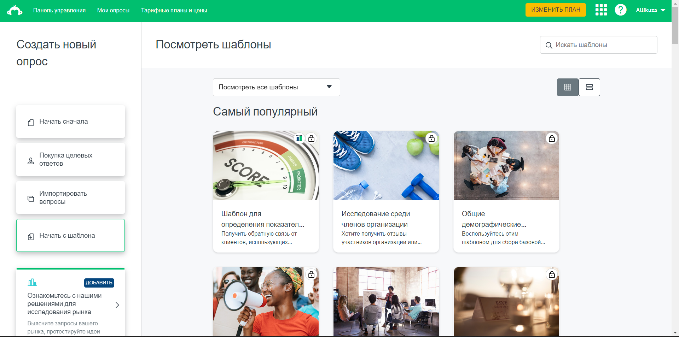Screen dimensions: 679x337
Task: Open the Allikuza account dropdown
Action: (x=651, y=10)
